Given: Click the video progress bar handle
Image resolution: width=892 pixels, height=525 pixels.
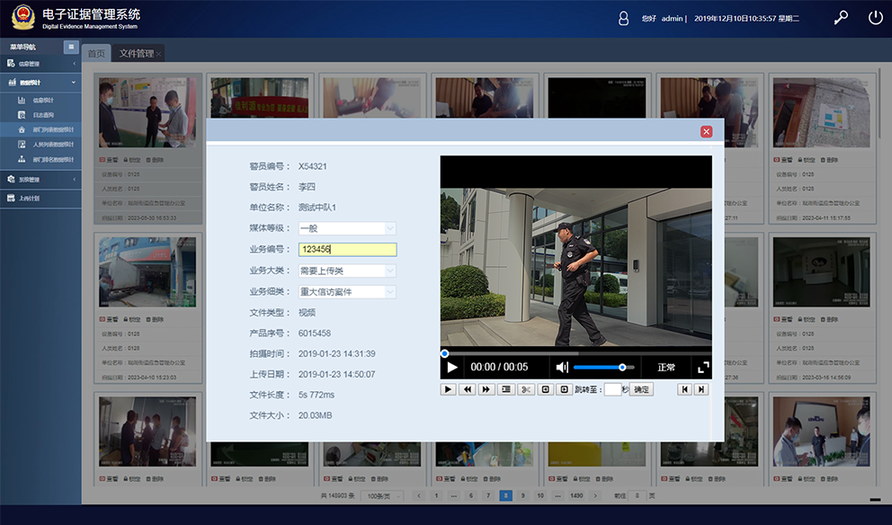Looking at the screenshot, I should pyautogui.click(x=444, y=354).
